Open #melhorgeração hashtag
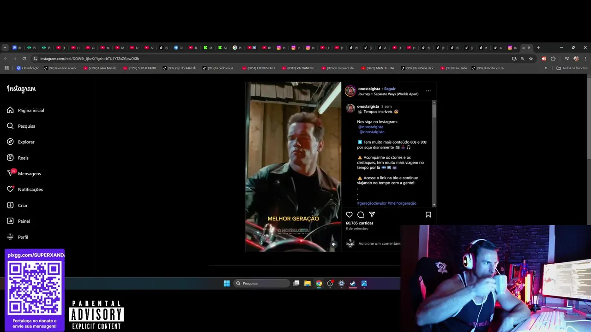This screenshot has width=591, height=332. [402, 203]
